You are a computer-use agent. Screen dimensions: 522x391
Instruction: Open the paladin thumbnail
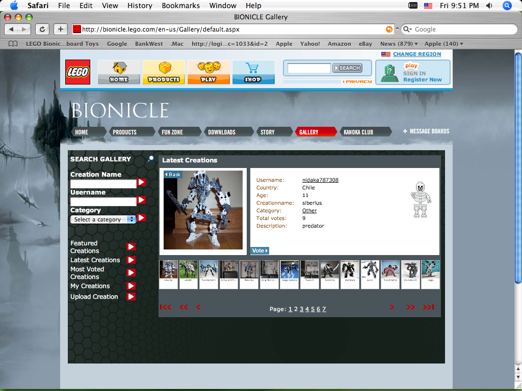point(189,274)
